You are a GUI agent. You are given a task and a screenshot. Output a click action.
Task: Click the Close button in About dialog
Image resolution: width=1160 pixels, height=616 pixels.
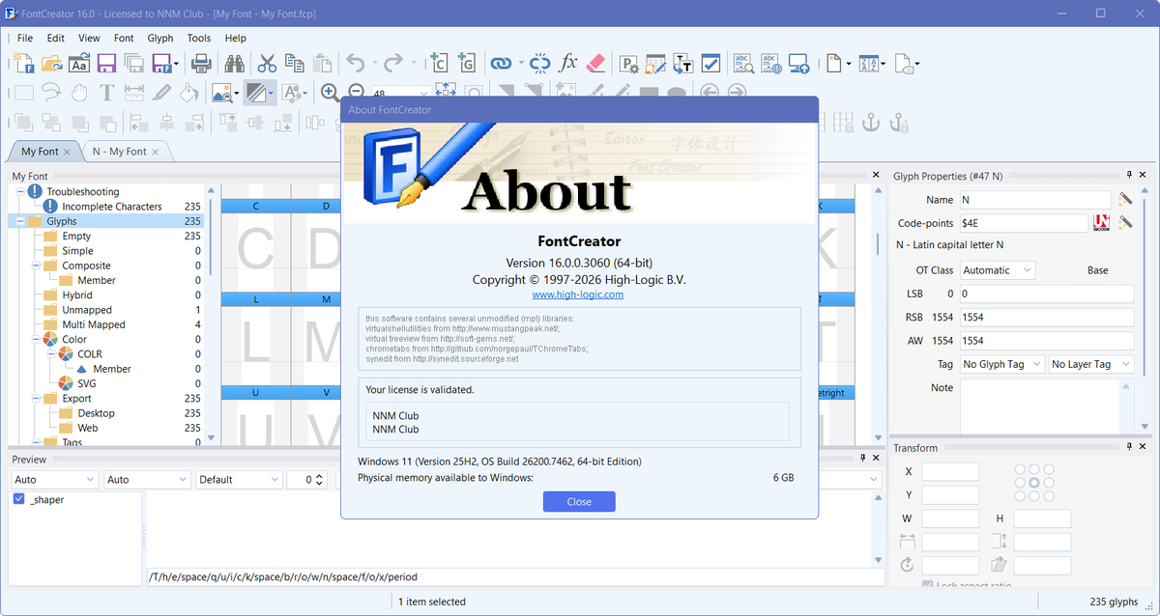click(x=579, y=501)
